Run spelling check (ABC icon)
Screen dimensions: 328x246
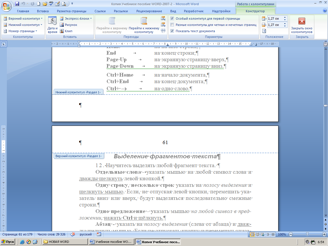click(51, 4)
